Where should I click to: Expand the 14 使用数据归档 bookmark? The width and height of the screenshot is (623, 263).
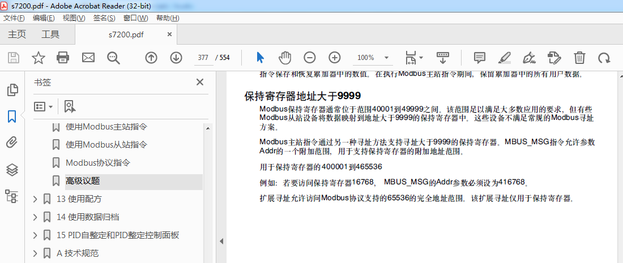click(x=35, y=217)
